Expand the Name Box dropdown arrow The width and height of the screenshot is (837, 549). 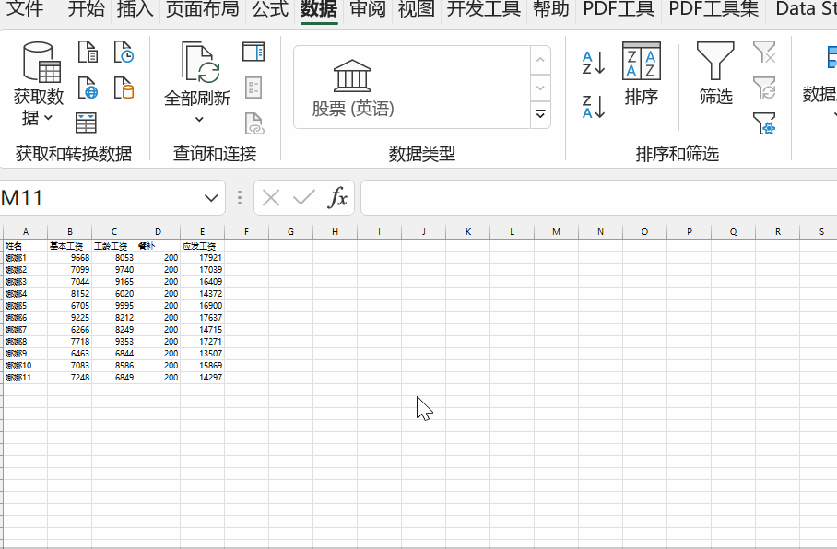[211, 198]
